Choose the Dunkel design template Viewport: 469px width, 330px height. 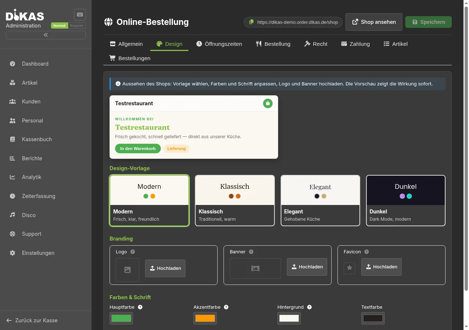pyautogui.click(x=406, y=201)
